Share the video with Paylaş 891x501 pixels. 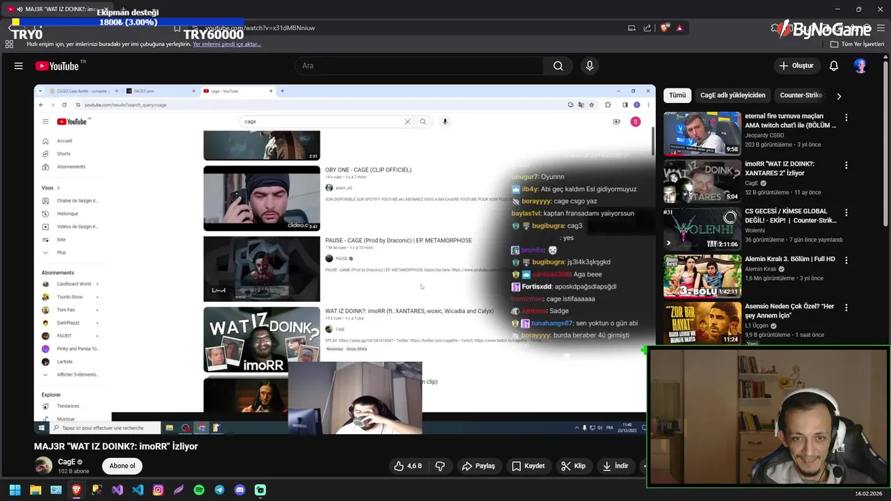tap(478, 466)
